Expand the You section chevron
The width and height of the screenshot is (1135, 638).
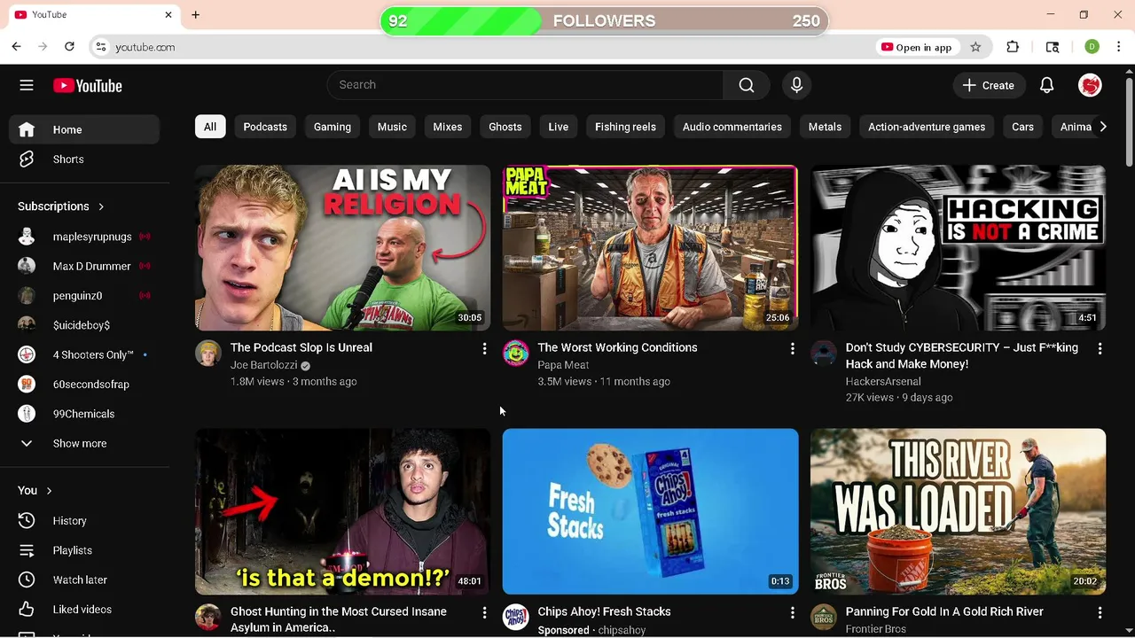pyautogui.click(x=49, y=491)
